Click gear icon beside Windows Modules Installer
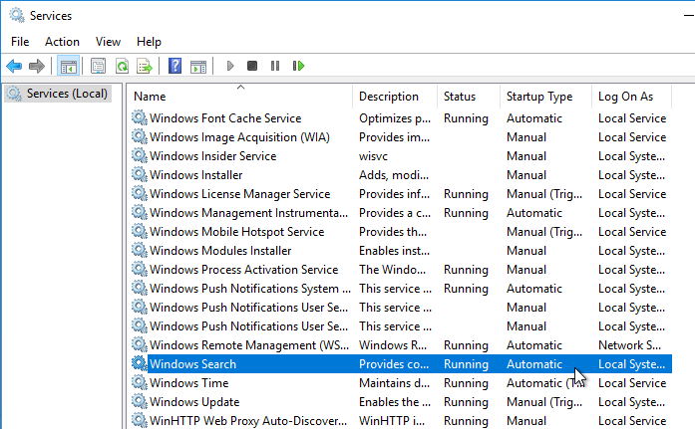Image resolution: width=695 pixels, height=429 pixels. (x=140, y=250)
